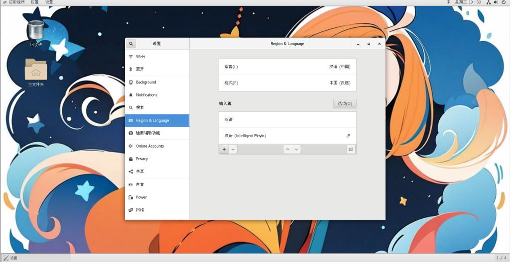Select the 汉语 input source row
Image resolution: width=510 pixels, height=262 pixels.
point(287,120)
